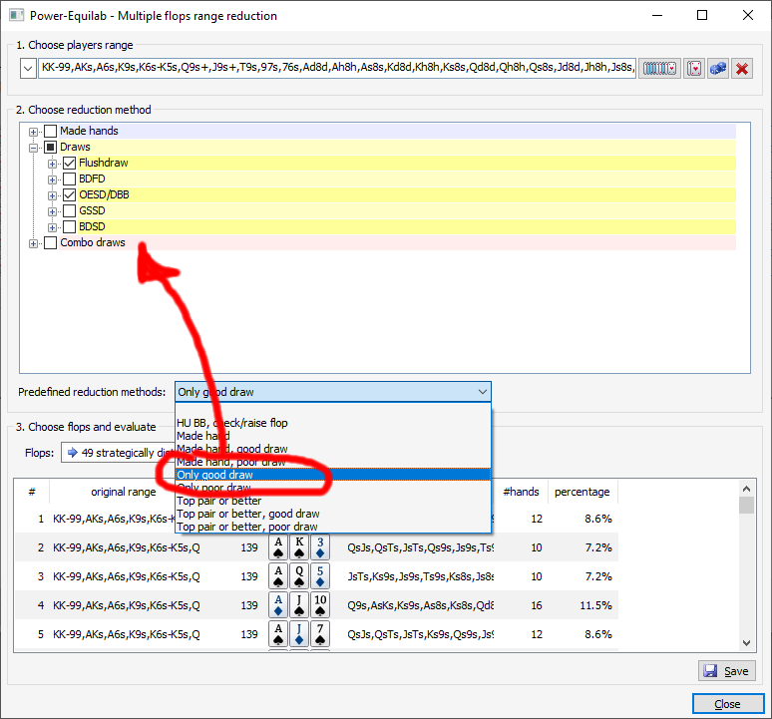
Task: Open the range selector grid icon
Action: point(659,68)
